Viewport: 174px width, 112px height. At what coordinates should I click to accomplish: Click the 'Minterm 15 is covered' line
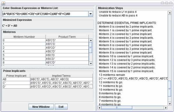(x=126, y=71)
